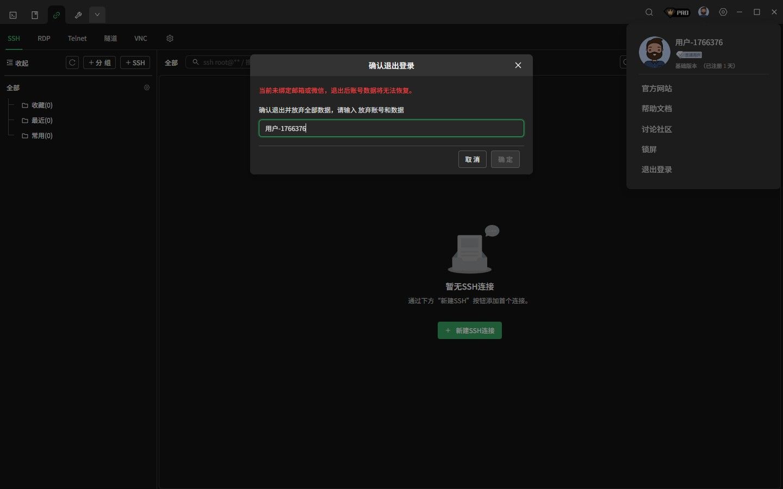Open 帮助文档 from user menu

657,109
